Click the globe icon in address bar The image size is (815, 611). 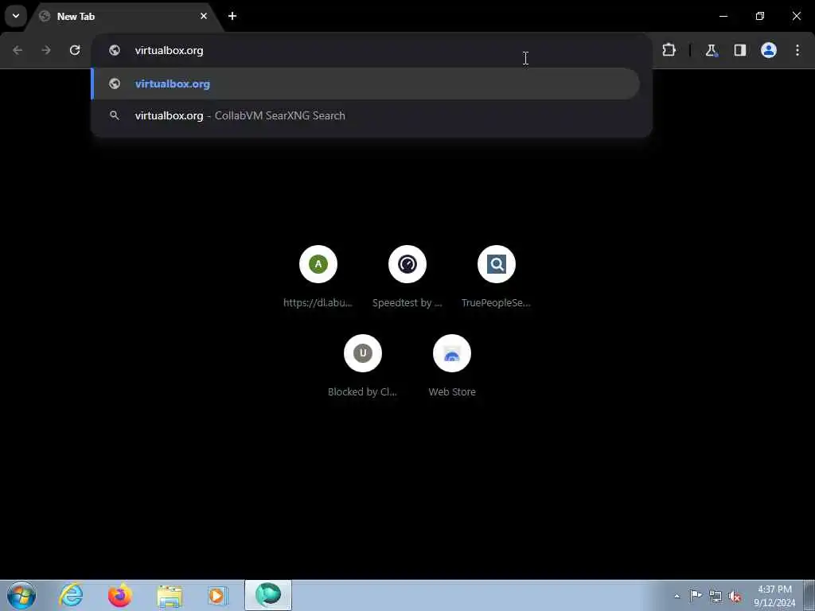(115, 50)
